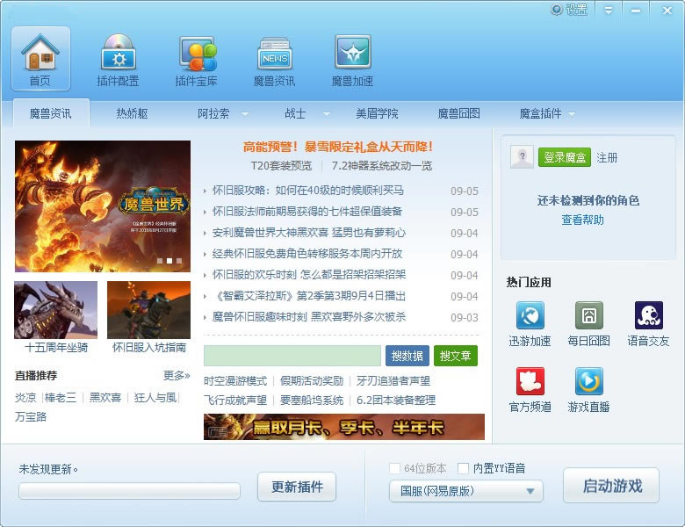This screenshot has height=527, width=685.
Task: Click the 搜数据 search button
Action: pyautogui.click(x=407, y=356)
